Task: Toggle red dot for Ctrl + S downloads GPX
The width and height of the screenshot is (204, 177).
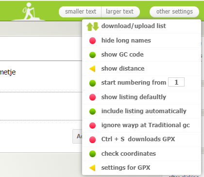Action: (x=92, y=140)
